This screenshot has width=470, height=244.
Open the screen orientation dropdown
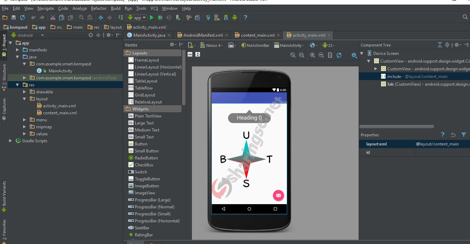point(232,45)
